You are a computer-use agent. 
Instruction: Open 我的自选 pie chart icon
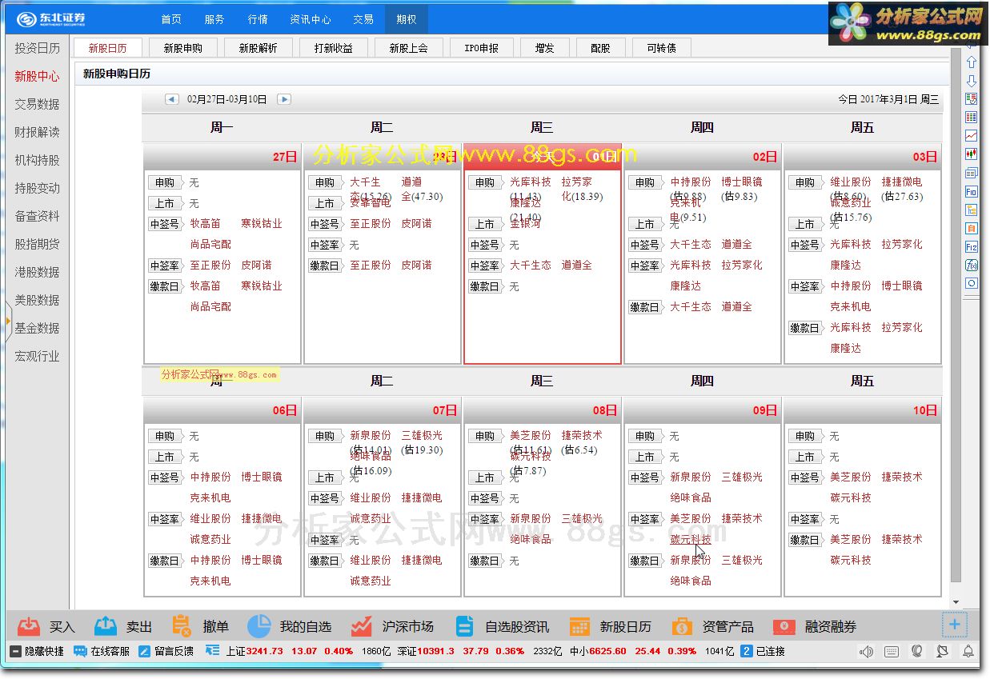point(259,626)
